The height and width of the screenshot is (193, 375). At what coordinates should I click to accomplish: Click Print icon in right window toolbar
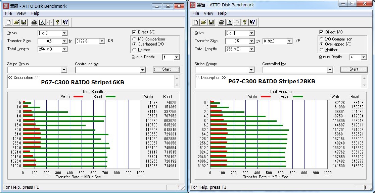222,22
